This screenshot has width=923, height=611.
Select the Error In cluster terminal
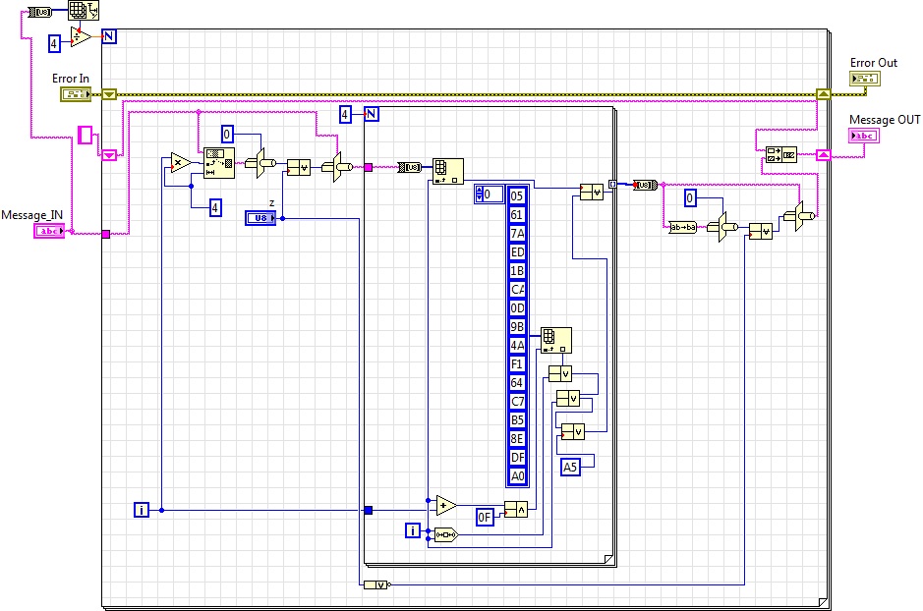pyautogui.click(x=75, y=94)
